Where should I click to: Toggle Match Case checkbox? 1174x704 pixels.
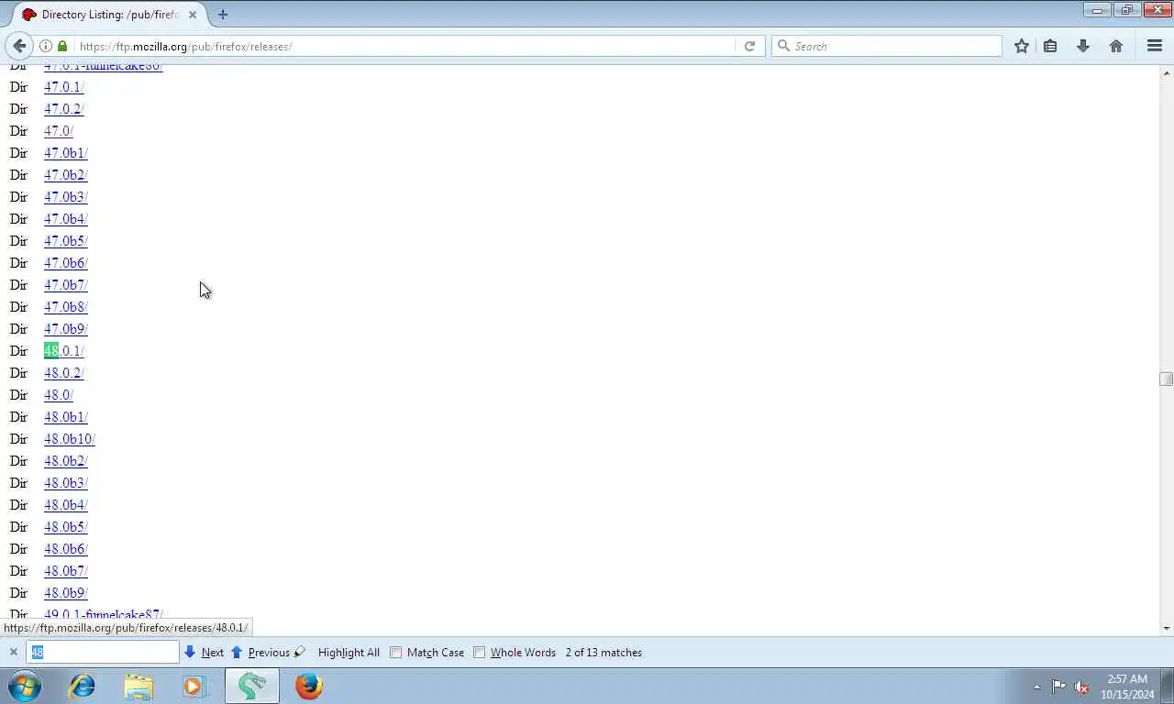point(396,653)
